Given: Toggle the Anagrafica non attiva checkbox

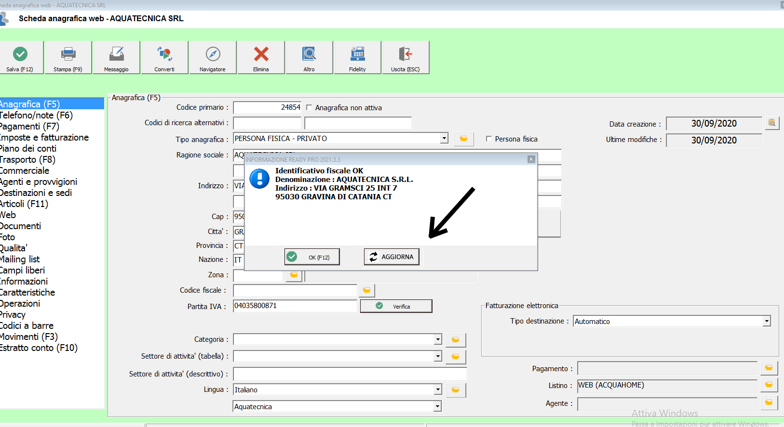Looking at the screenshot, I should click(x=309, y=107).
